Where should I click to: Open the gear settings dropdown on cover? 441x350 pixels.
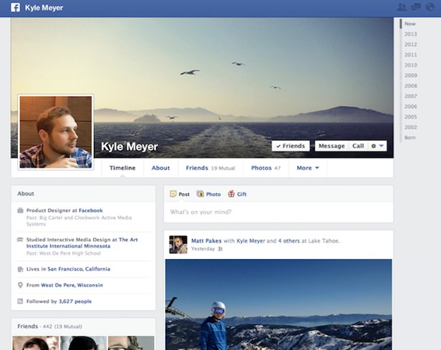377,146
